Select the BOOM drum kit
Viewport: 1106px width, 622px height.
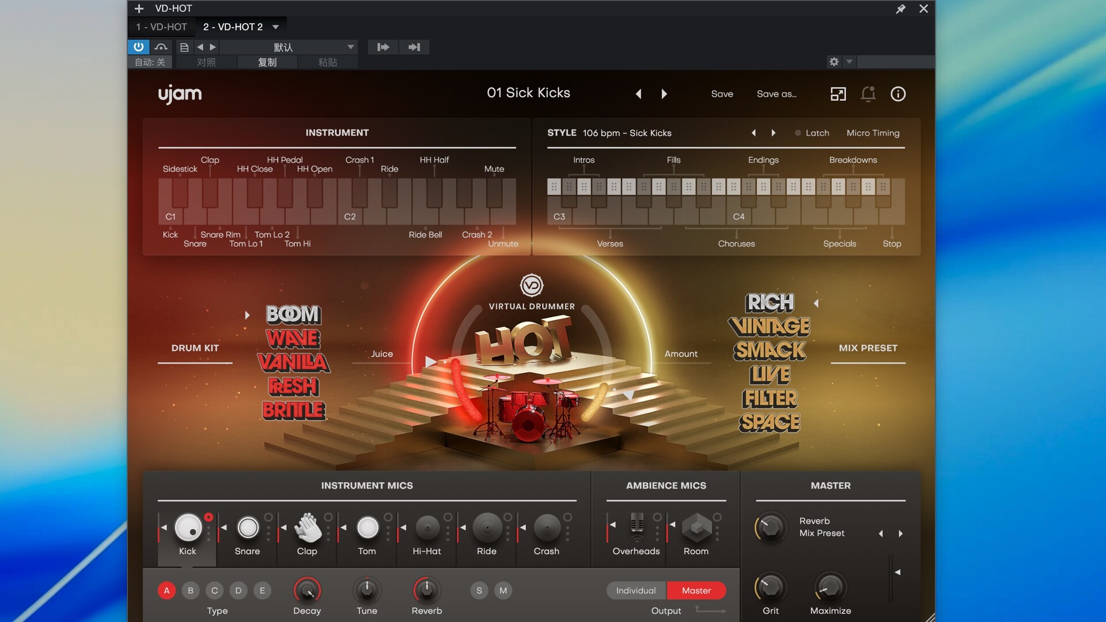(x=293, y=314)
